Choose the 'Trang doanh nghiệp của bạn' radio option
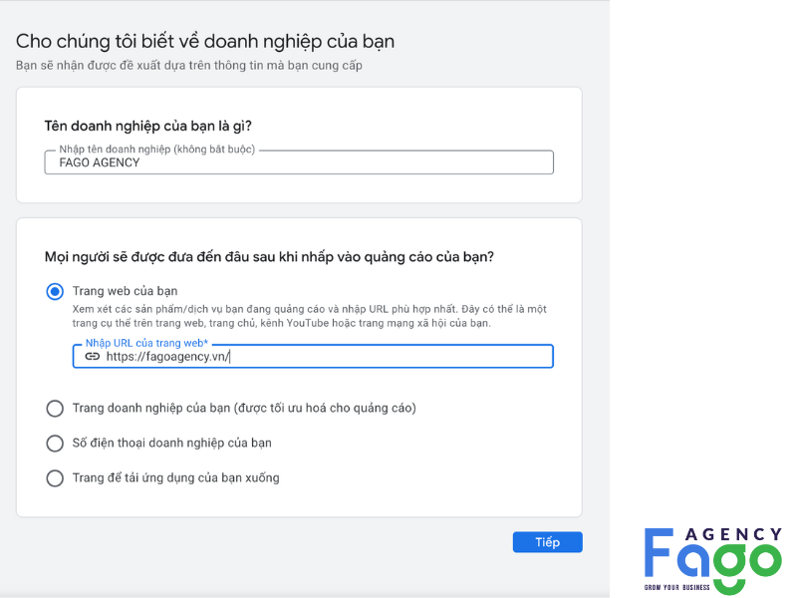797x598 pixels. point(55,408)
